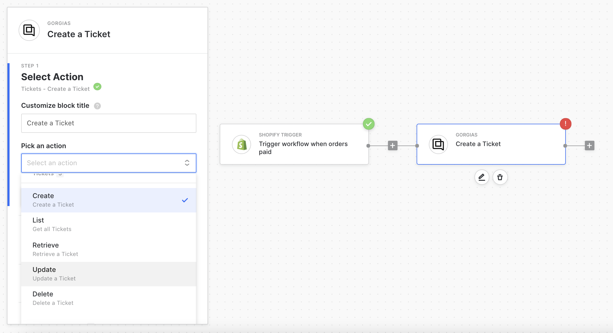The height and width of the screenshot is (333, 613).
Task: Click the Gorgias icon inside the workflow block
Action: 438,144
